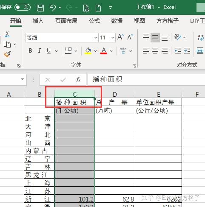Select the Format Painter brush icon

click(x=7, y=54)
